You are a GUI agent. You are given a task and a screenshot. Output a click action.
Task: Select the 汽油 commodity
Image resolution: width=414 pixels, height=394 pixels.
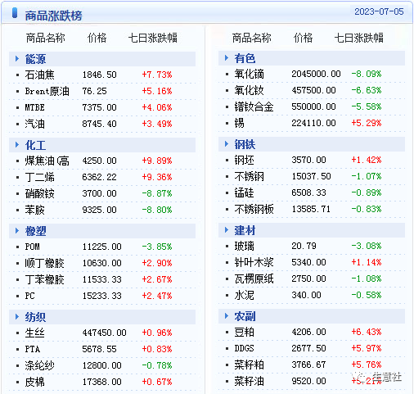tap(34, 124)
